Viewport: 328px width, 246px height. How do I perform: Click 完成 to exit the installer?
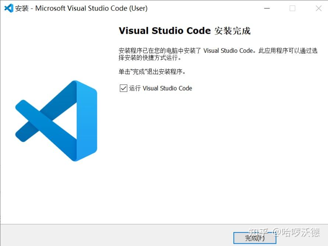255,238
